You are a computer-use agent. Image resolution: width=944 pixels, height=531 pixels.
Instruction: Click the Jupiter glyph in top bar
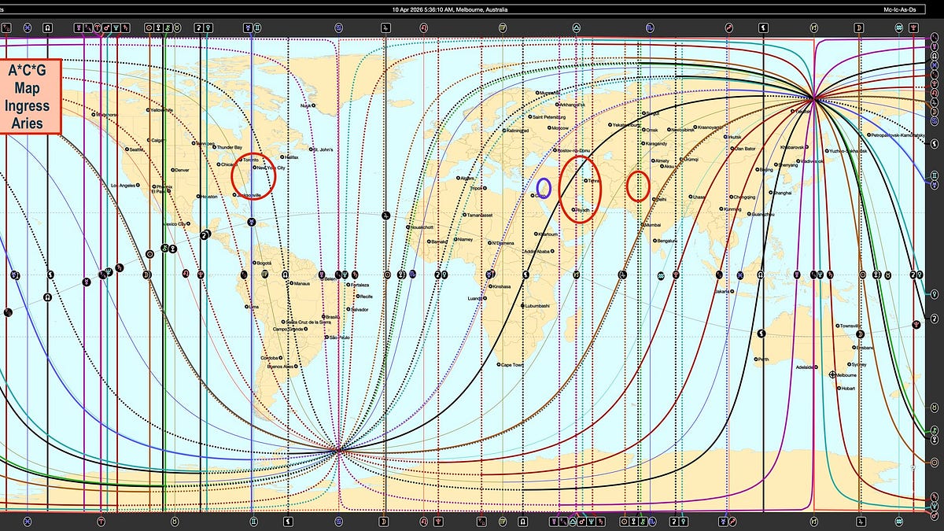click(x=385, y=27)
